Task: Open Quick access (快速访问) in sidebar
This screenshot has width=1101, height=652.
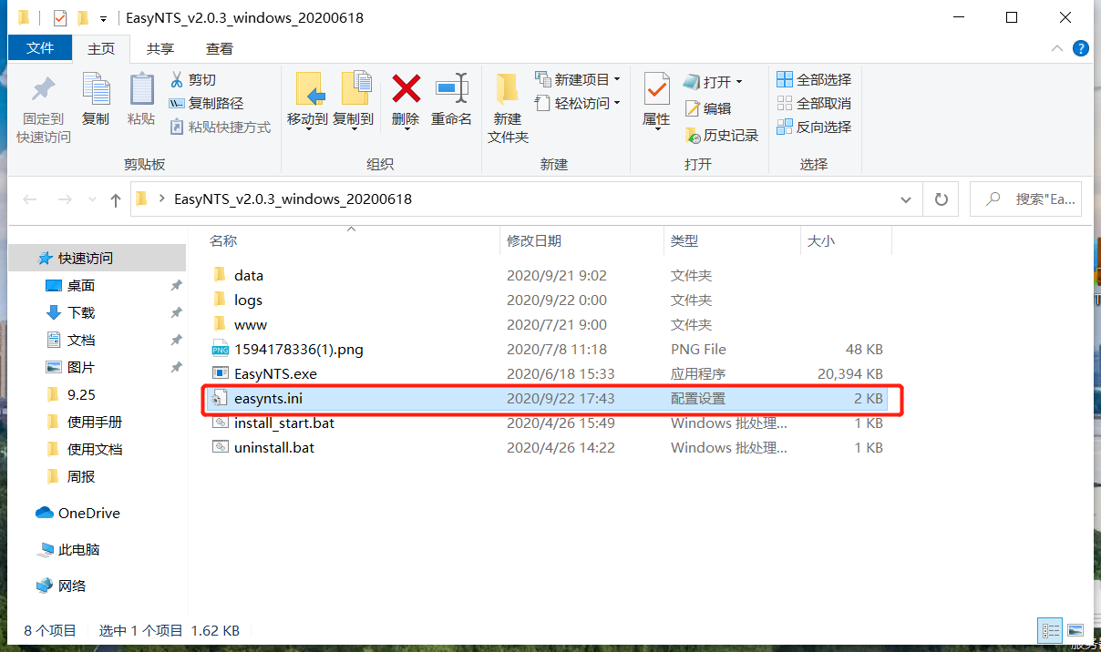Action: coord(86,259)
